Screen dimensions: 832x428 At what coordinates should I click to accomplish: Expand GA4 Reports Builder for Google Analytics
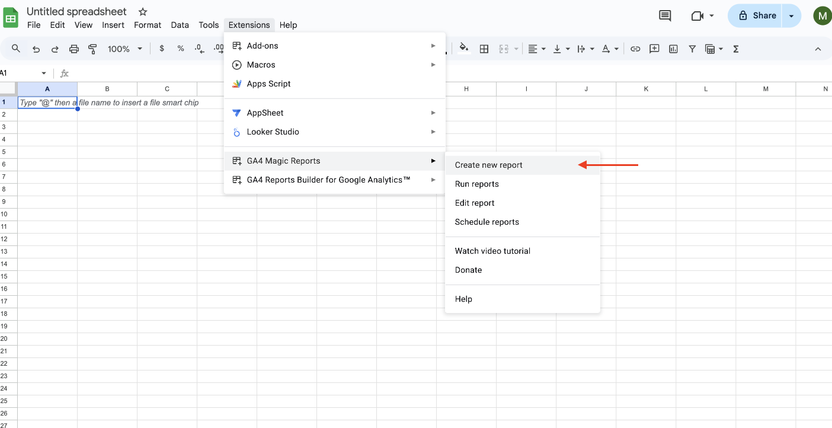334,180
